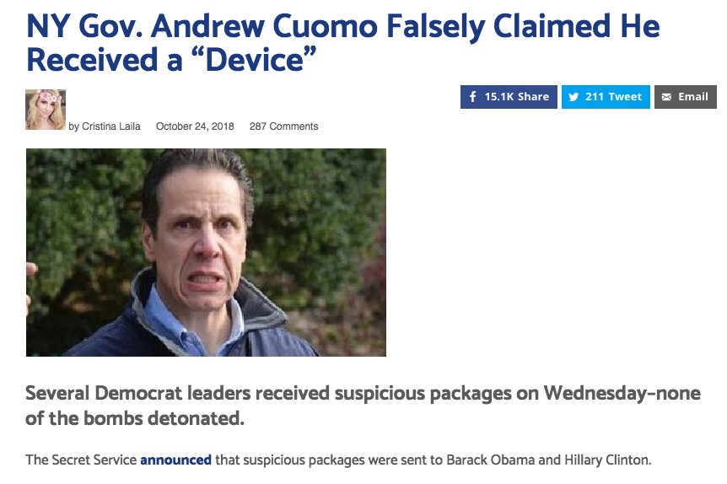Click the Facebook f icon
The height and width of the screenshot is (484, 727).
pos(472,97)
